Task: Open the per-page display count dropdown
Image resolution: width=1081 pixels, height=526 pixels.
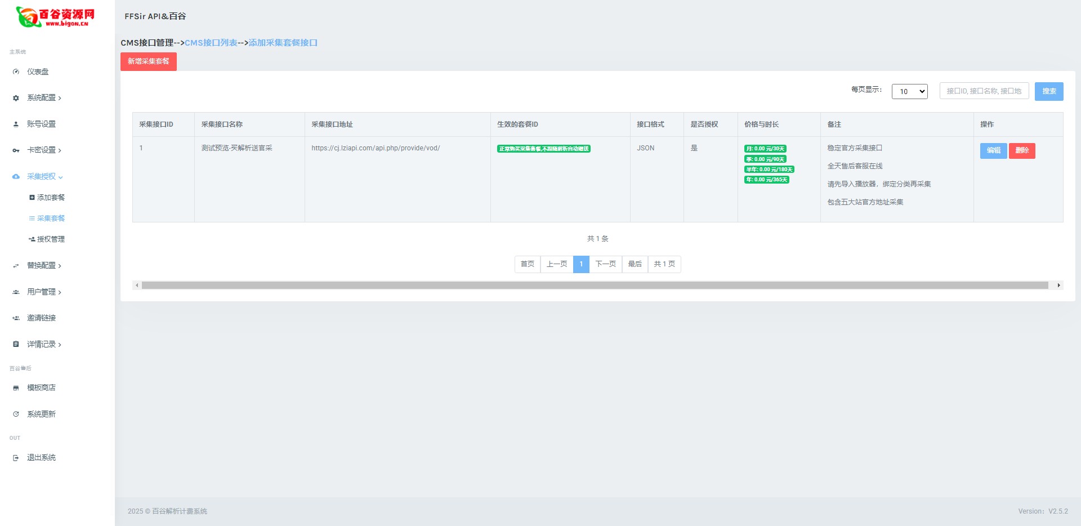Action: click(909, 91)
